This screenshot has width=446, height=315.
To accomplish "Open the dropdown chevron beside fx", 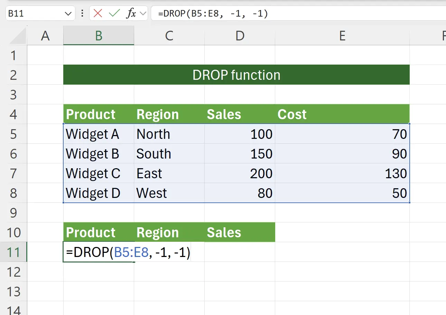I will (x=143, y=14).
